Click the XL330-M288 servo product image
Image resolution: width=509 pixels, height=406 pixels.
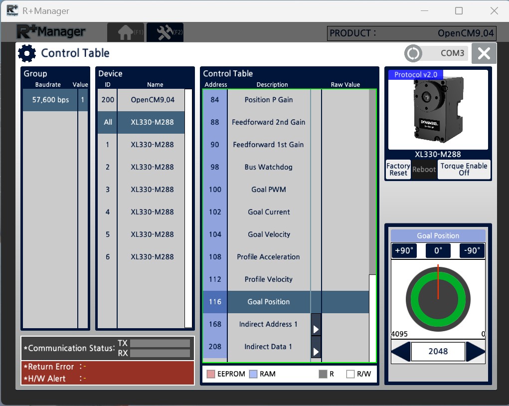[x=438, y=110]
